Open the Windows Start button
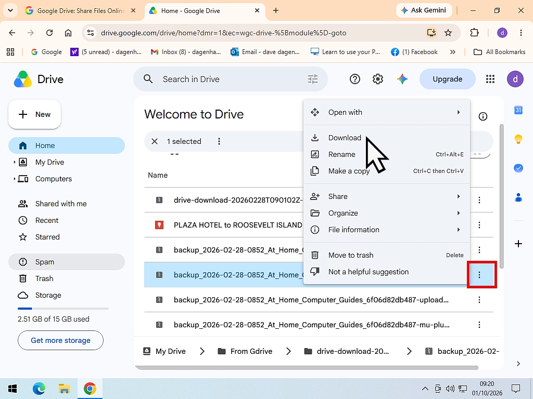 [12, 389]
